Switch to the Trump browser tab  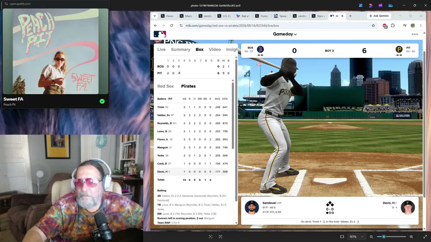tap(262, 16)
